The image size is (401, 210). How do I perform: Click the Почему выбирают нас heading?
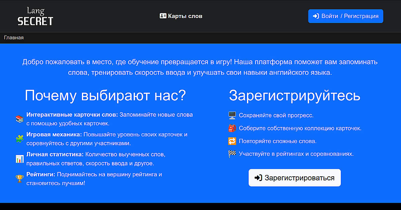click(x=106, y=96)
